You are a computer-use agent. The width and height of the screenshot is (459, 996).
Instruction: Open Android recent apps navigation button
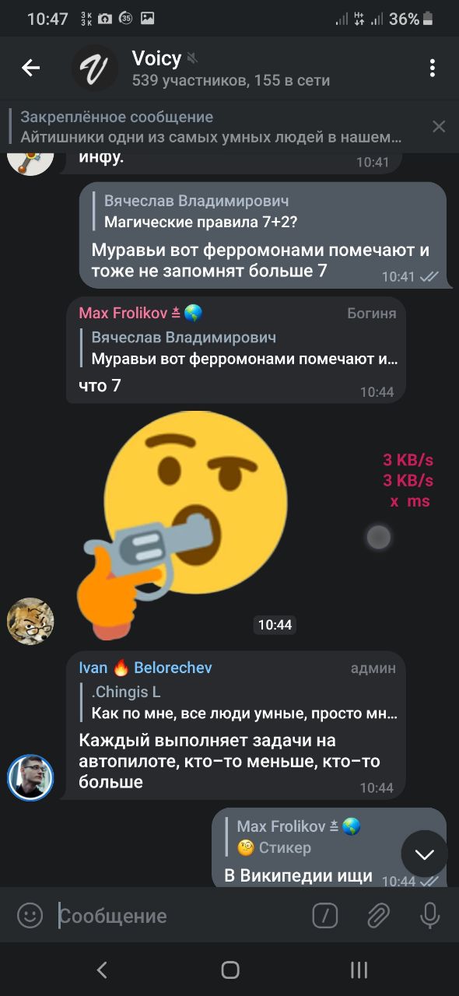click(359, 970)
